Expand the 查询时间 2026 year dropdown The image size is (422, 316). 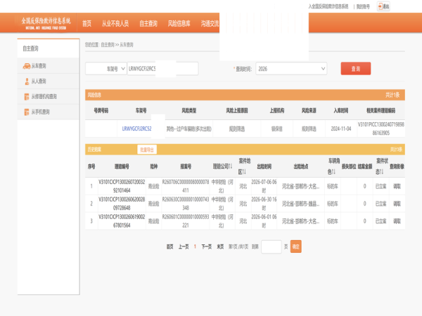point(291,69)
